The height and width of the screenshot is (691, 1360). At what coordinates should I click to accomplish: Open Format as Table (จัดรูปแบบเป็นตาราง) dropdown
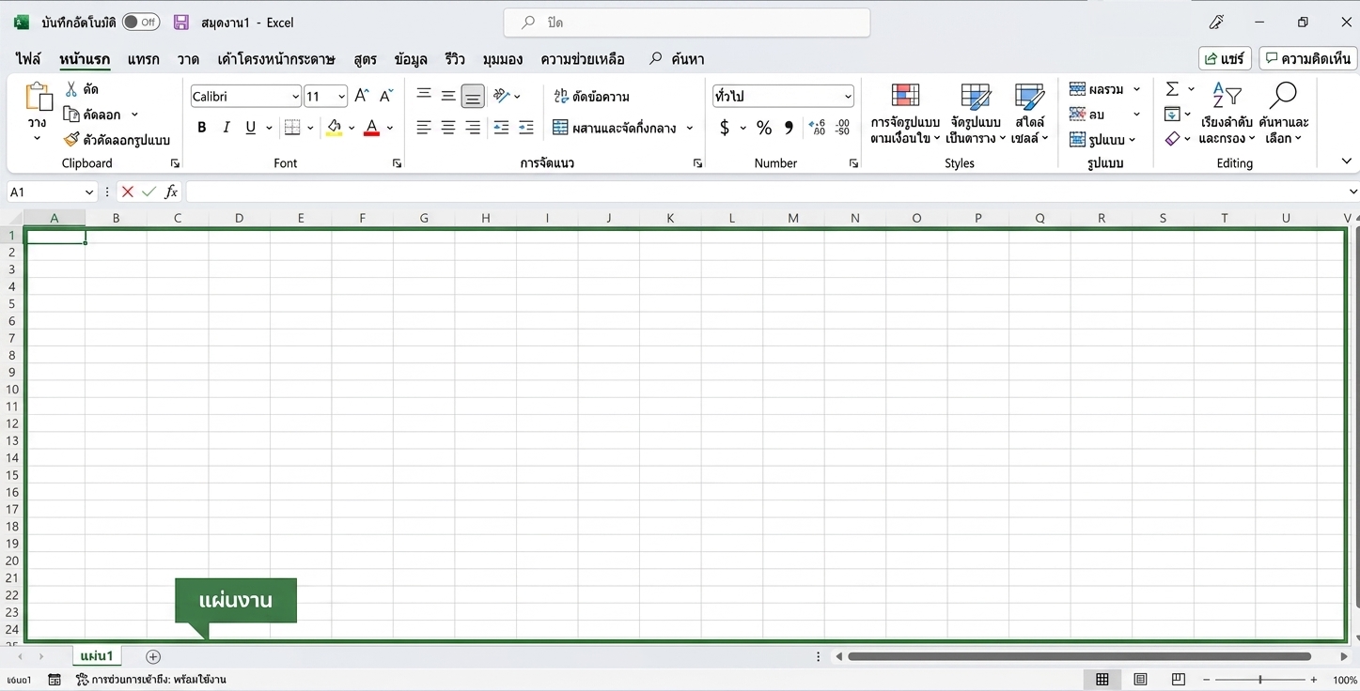[x=977, y=114]
